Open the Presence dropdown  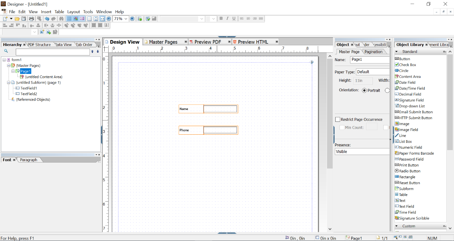[362, 152]
